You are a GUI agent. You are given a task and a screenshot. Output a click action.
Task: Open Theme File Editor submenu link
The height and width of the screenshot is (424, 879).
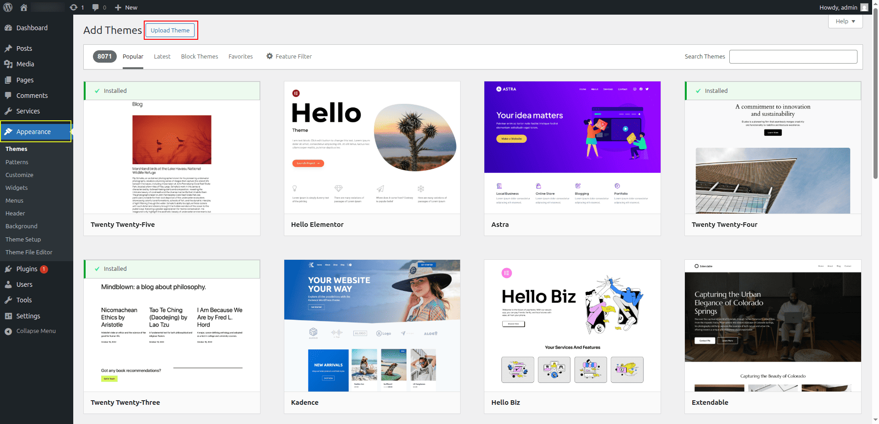coord(29,252)
